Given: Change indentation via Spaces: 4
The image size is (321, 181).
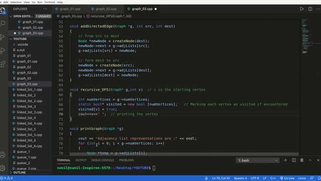Looking at the screenshot, I should coord(240,178).
